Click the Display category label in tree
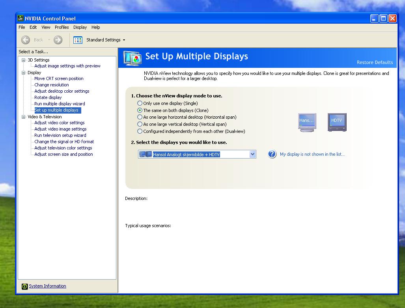The width and height of the screenshot is (405, 308). pos(34,73)
